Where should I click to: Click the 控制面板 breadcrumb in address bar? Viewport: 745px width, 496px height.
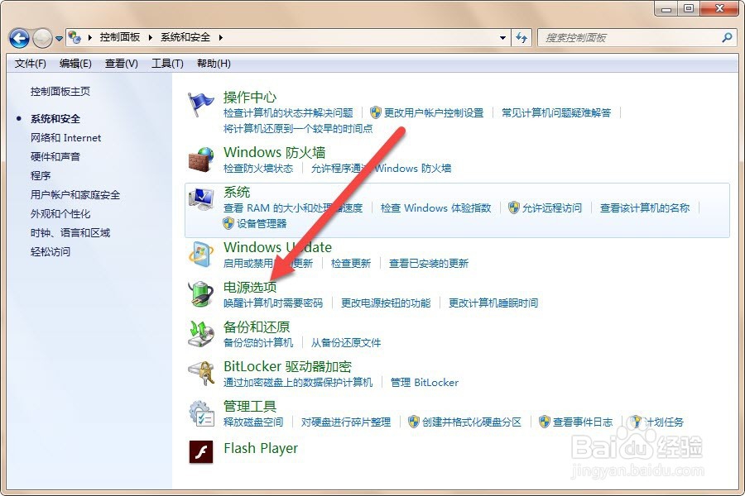pos(120,37)
